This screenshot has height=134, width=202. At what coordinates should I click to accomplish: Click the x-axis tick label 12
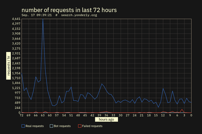163,115
